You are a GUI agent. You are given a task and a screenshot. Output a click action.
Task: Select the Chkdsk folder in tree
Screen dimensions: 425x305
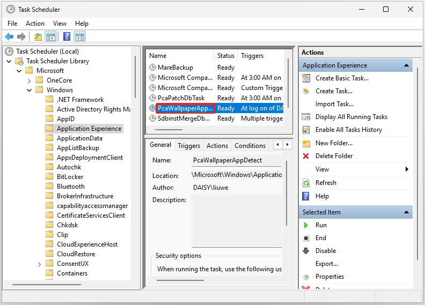pos(62,225)
